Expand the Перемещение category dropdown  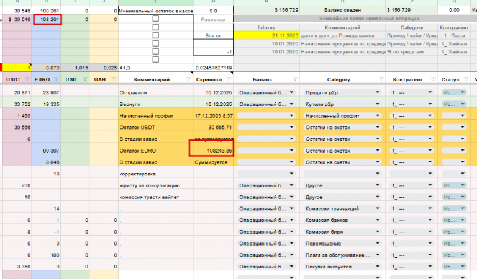click(x=377, y=244)
